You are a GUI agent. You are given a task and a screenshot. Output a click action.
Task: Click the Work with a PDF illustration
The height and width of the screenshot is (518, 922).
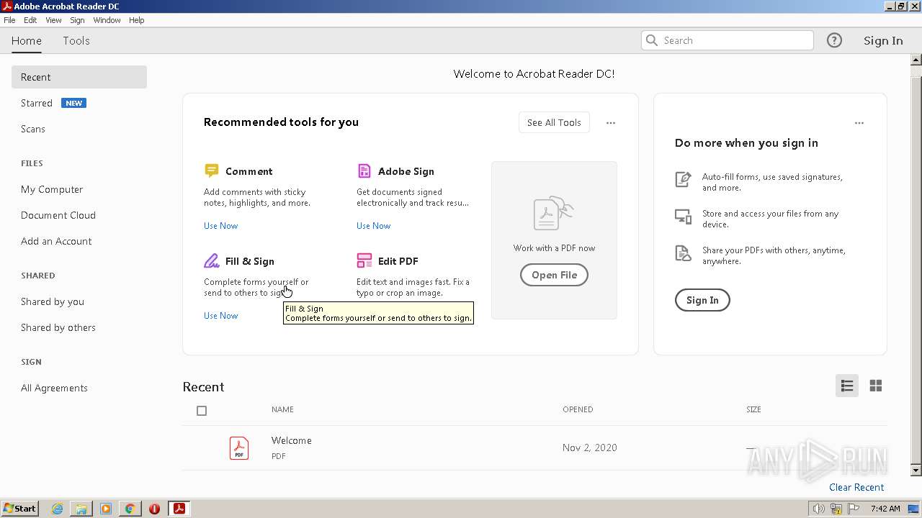[553, 213]
